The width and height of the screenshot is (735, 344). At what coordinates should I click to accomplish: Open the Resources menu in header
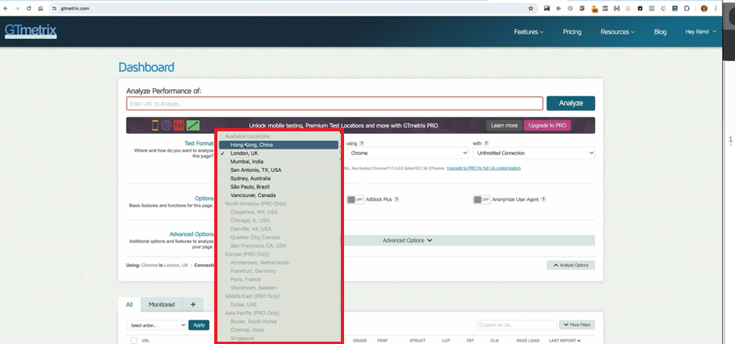point(618,32)
